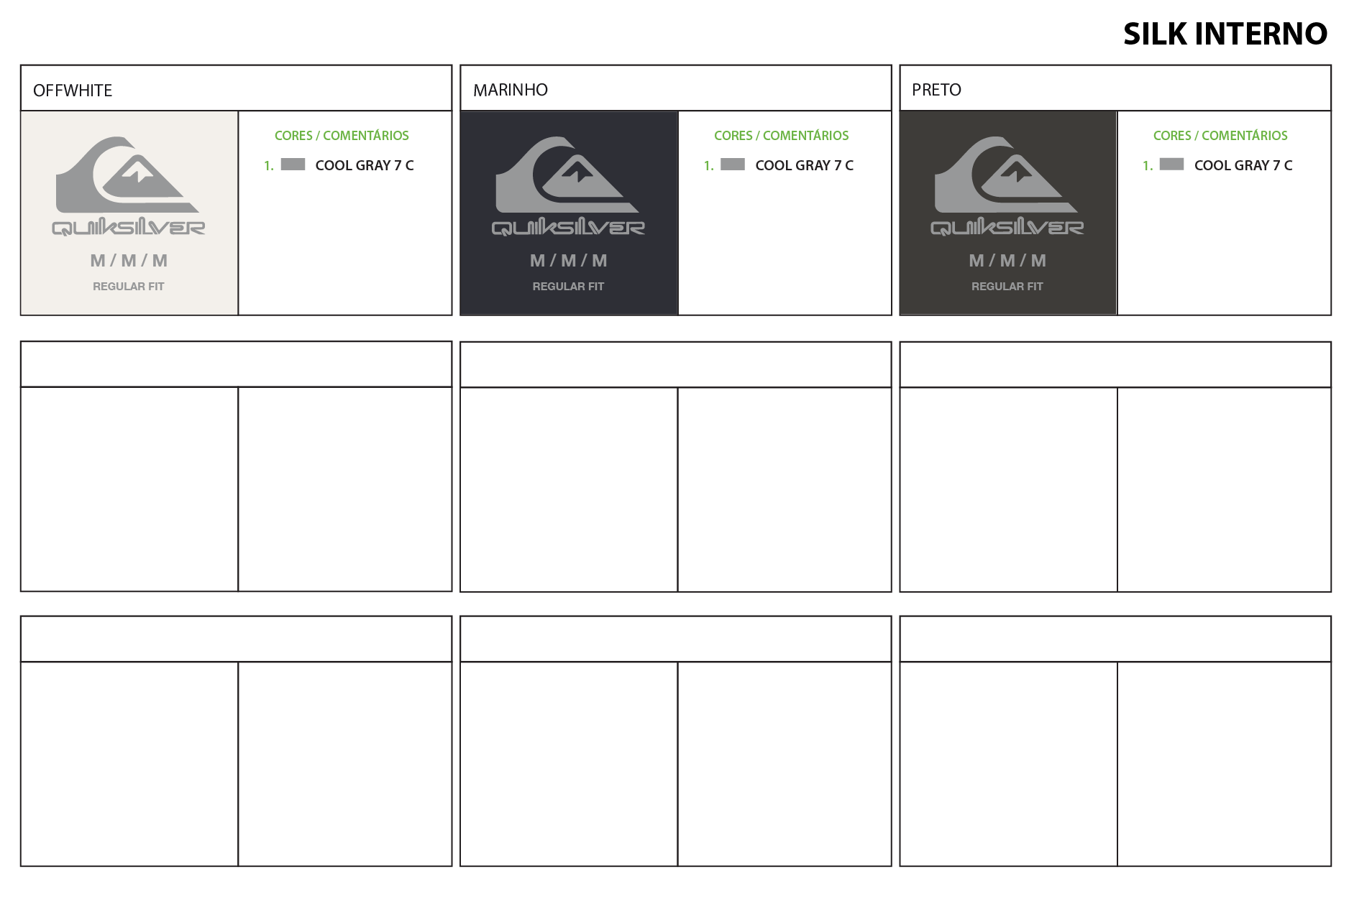Select the Quiksilver wordmark in preto swatch
This screenshot has height=898, width=1349.
[1007, 228]
